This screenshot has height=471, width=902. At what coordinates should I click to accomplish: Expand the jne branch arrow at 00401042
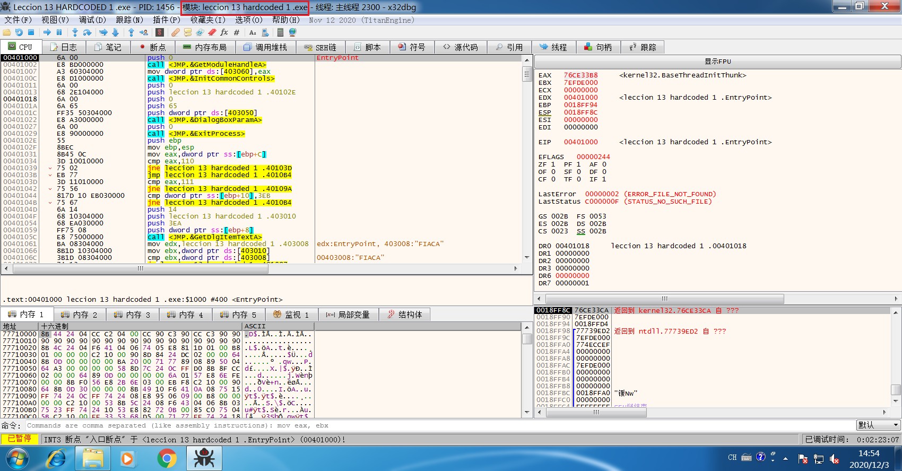50,189
